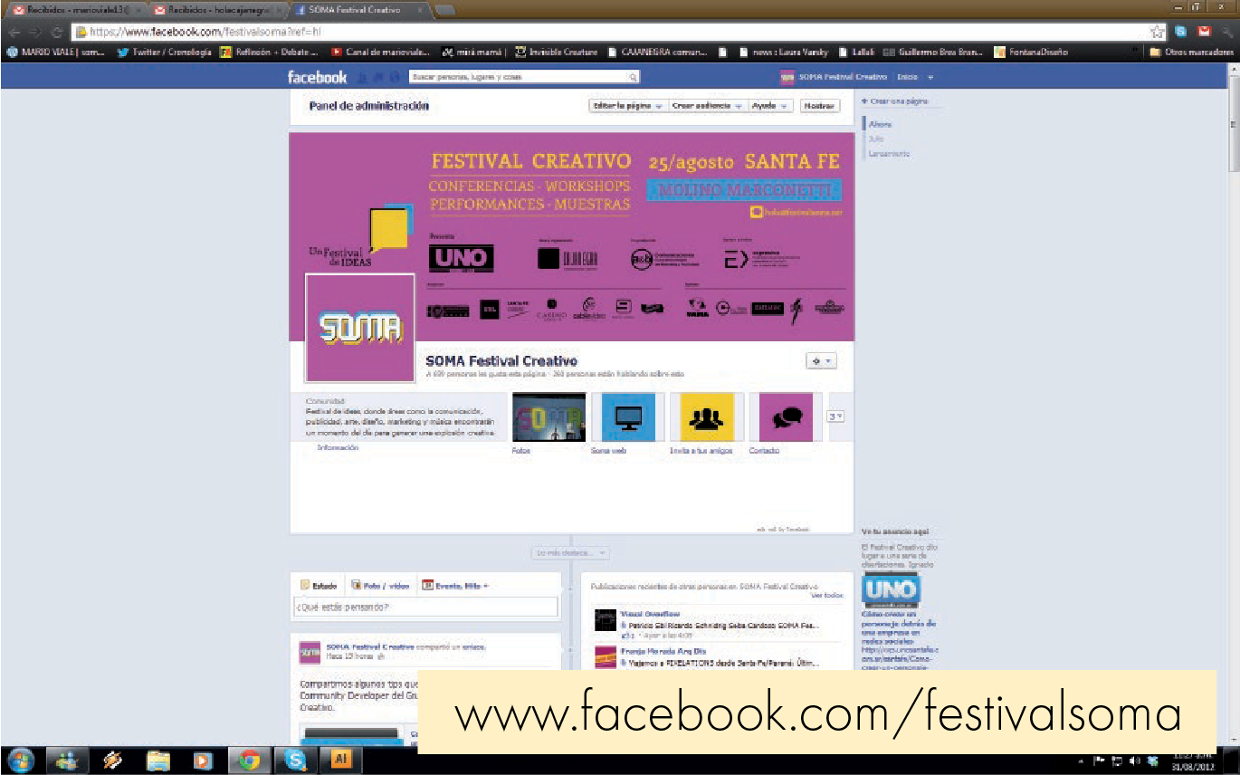1240x775 pixels.
Task: Click '+ Crear una página' link
Action: tap(894, 101)
